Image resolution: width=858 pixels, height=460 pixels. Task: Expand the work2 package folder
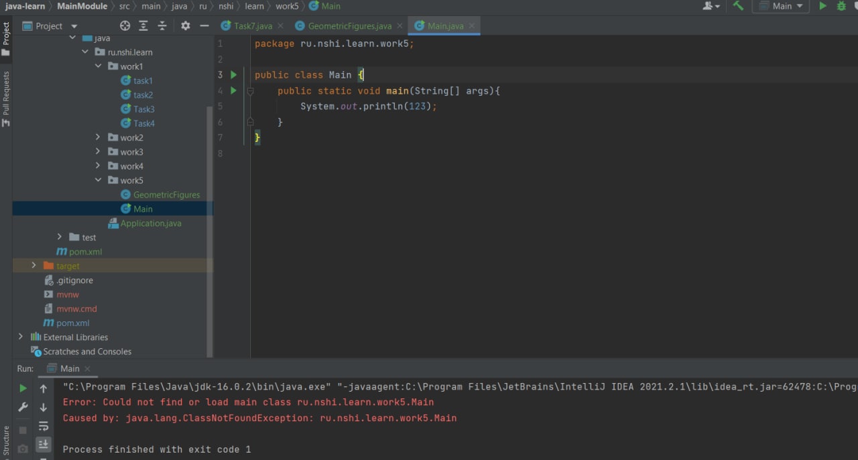click(x=98, y=137)
